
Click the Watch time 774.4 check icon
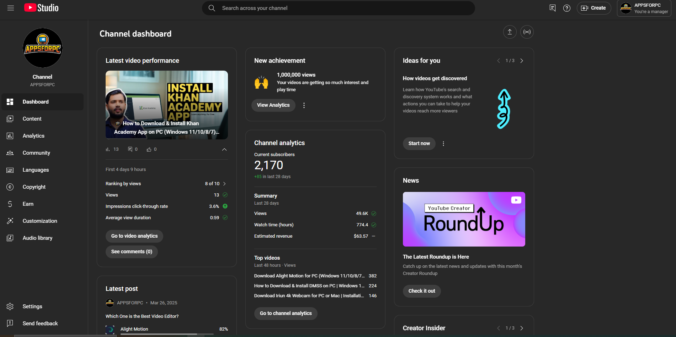point(374,225)
